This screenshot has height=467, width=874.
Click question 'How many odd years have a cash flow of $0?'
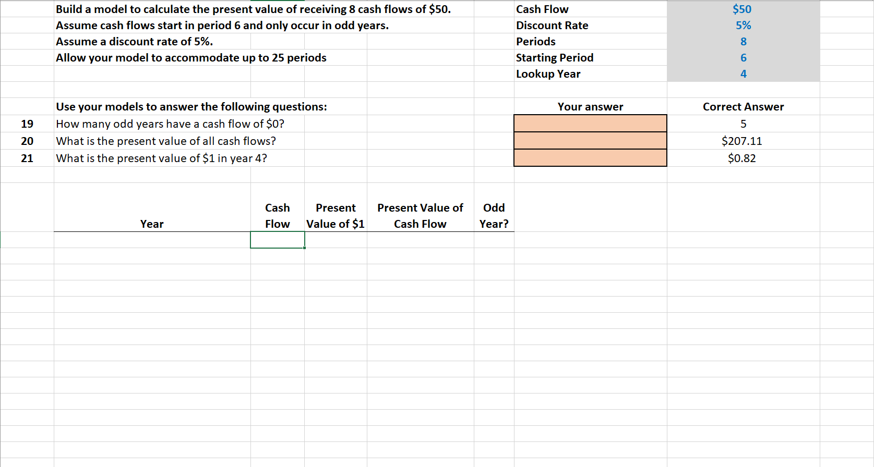tap(170, 124)
